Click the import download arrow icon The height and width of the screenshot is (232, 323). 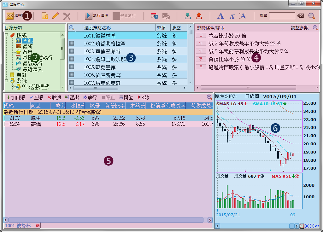click(188, 16)
